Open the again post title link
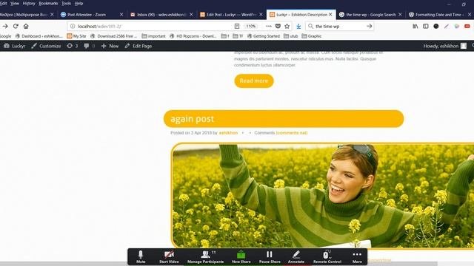 click(x=193, y=119)
